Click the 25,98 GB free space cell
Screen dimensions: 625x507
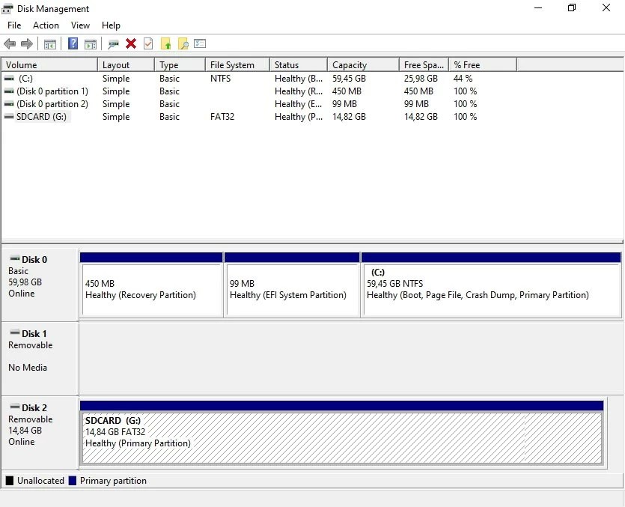421,79
